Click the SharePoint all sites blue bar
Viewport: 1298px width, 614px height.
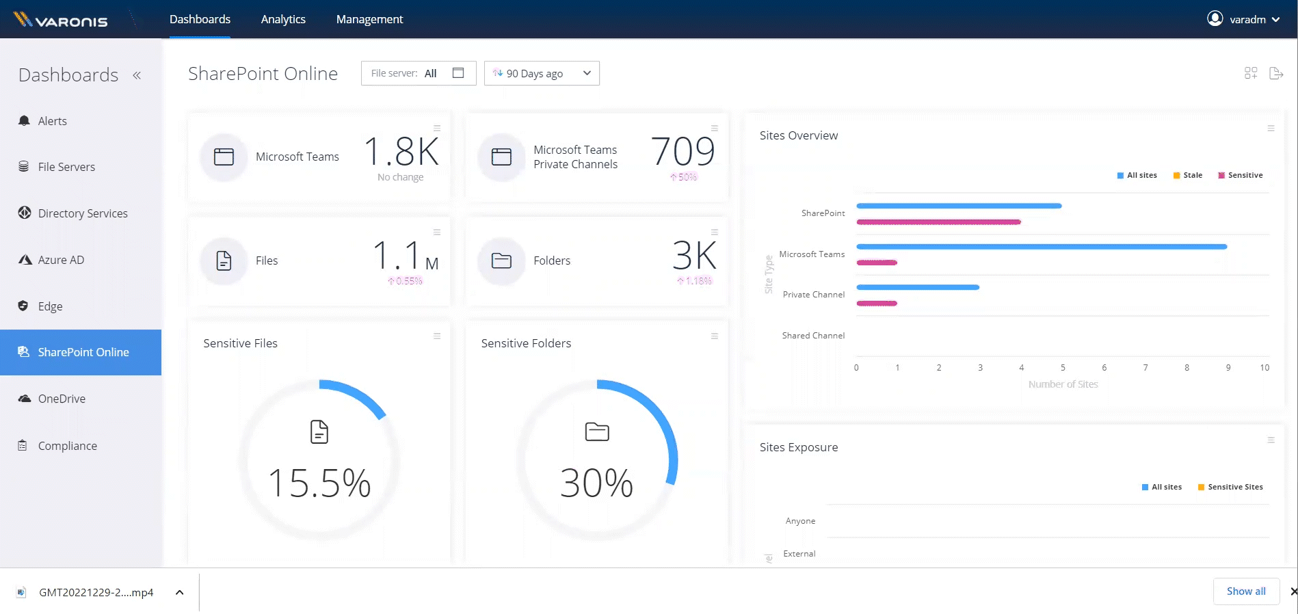(x=959, y=206)
